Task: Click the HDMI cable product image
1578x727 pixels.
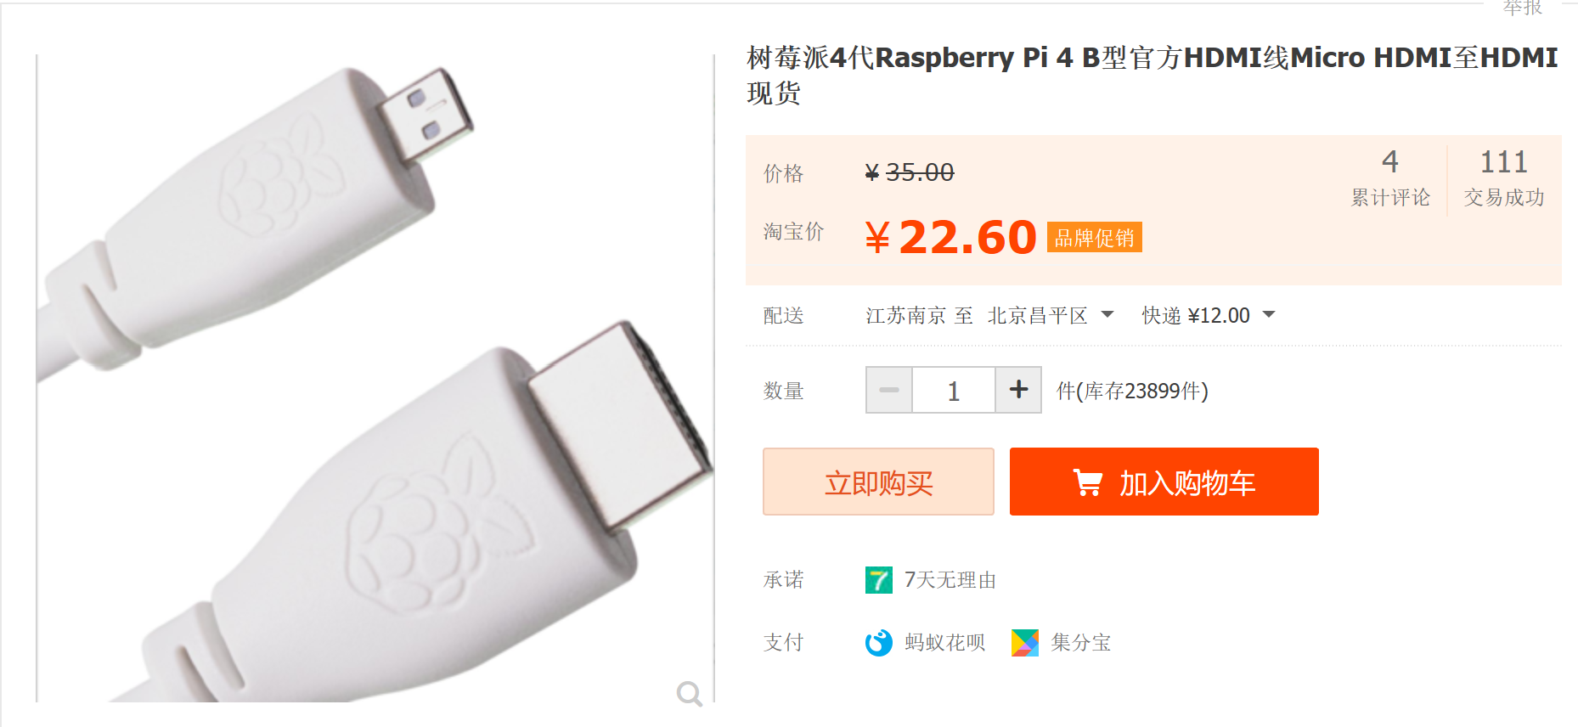Action: (375, 379)
